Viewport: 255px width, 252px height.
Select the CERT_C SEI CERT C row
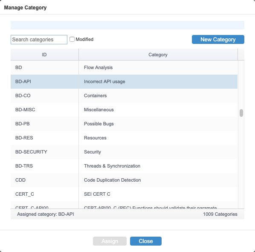(124, 194)
